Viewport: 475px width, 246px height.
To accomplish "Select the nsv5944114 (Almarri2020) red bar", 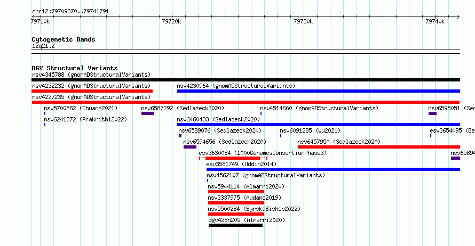I will [x=236, y=192].
